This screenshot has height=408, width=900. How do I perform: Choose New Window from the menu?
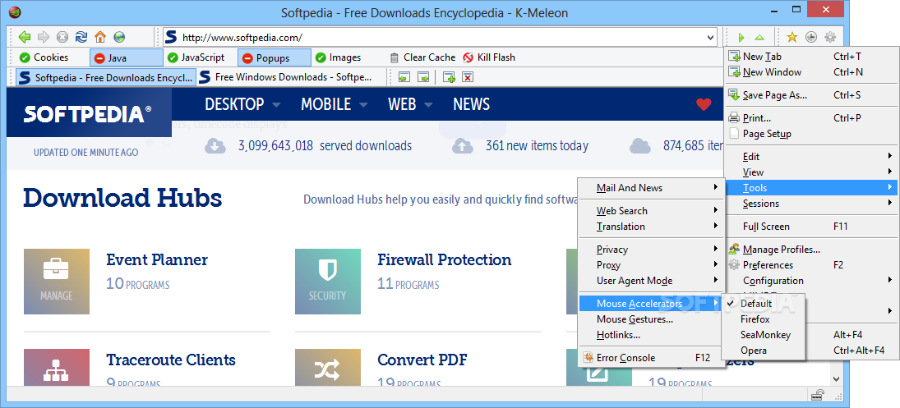point(811,72)
